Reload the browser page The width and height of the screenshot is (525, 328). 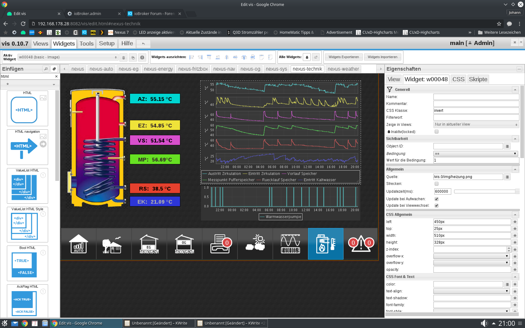(23, 24)
